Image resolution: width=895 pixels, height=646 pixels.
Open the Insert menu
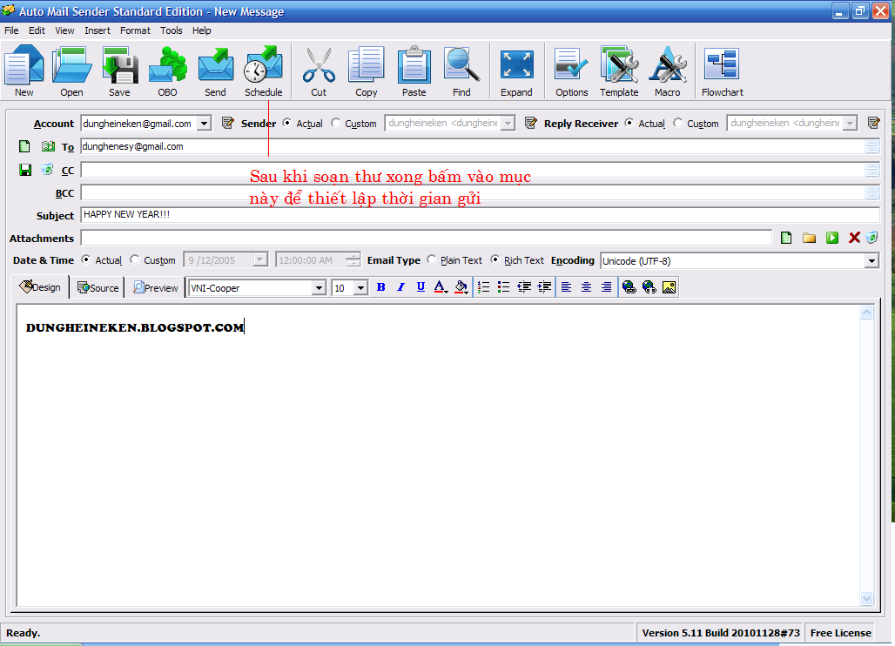click(97, 30)
